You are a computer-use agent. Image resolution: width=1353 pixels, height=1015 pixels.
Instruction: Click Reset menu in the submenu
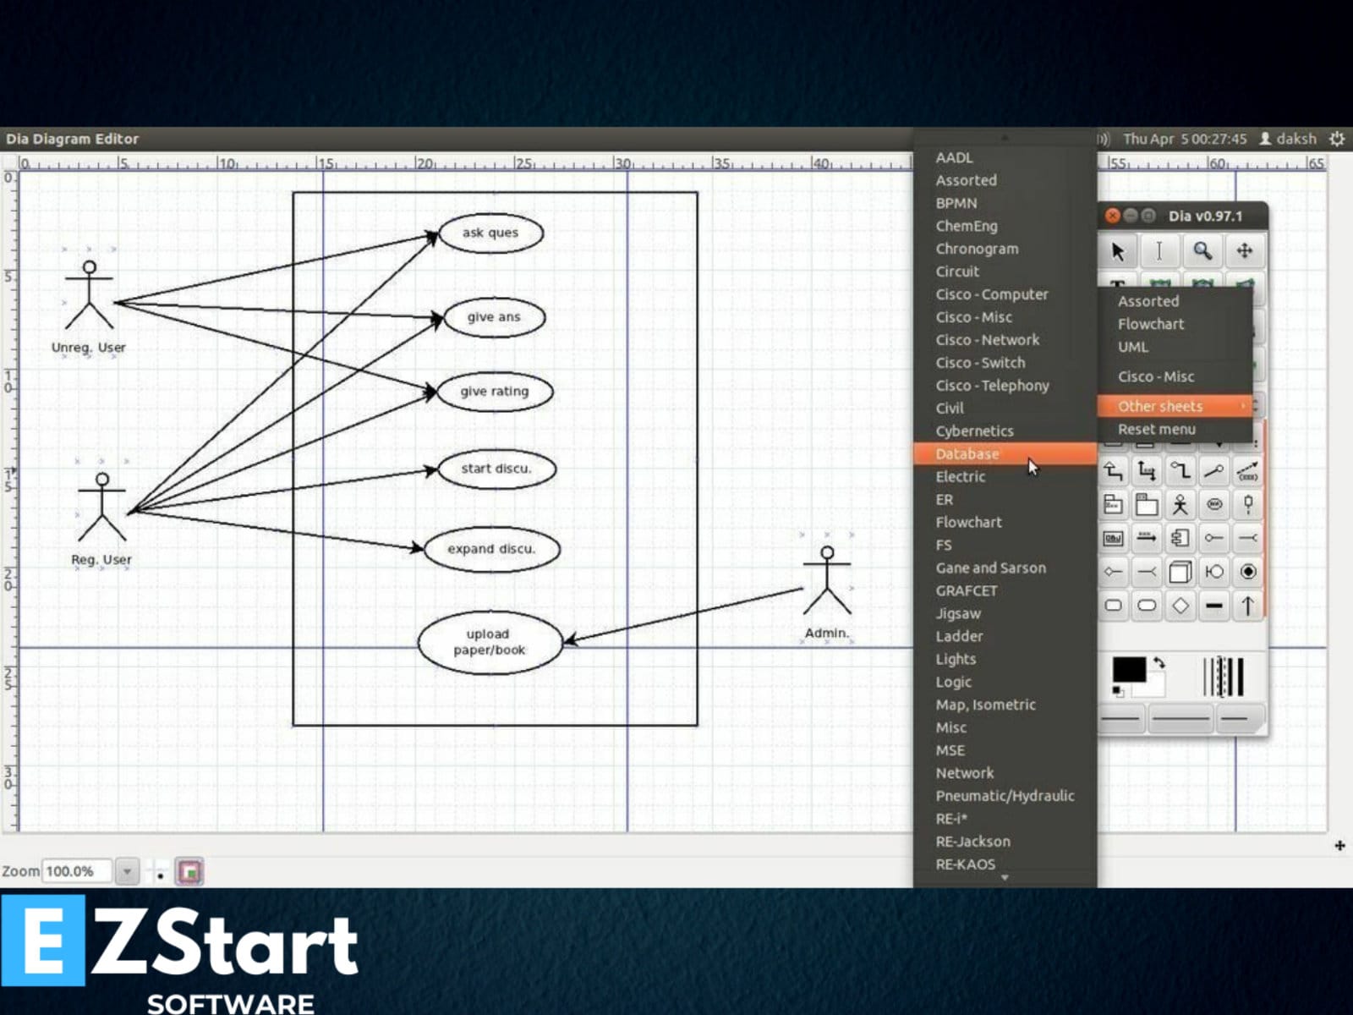1157,429
